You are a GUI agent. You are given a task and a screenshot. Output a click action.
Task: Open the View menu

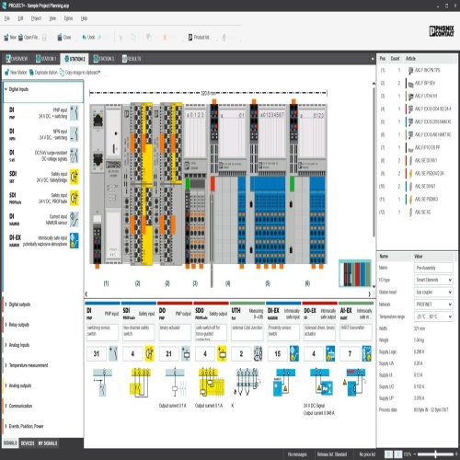(x=52, y=18)
